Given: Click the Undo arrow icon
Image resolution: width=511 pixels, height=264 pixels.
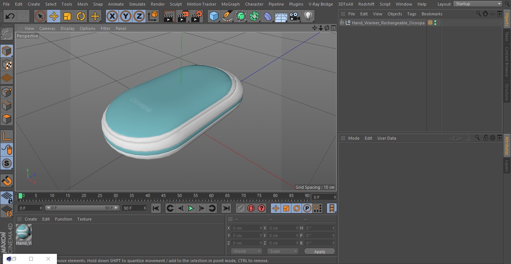Looking at the screenshot, I should point(10,16).
